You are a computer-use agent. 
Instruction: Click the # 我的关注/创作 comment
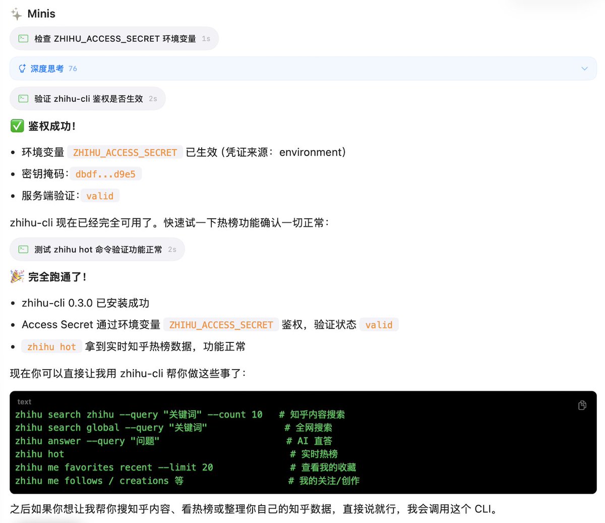[x=324, y=481]
